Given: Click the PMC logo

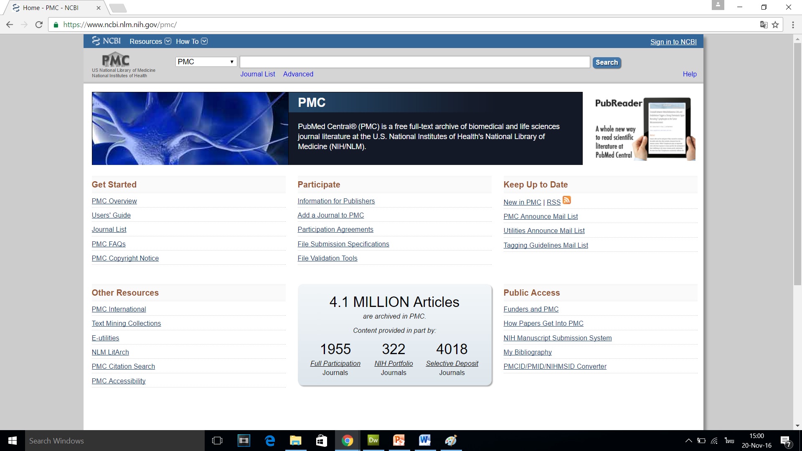Looking at the screenshot, I should coord(116,60).
